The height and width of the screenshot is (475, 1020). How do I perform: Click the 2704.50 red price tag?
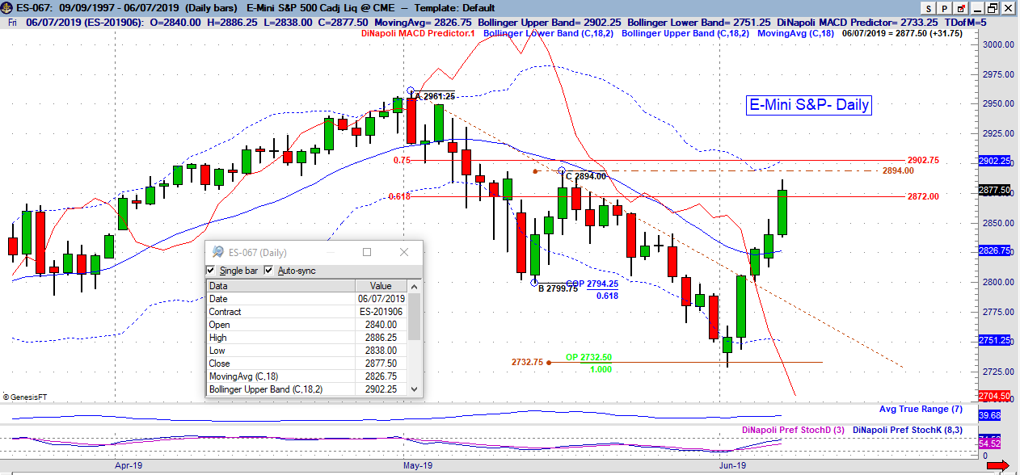pyautogui.click(x=994, y=397)
